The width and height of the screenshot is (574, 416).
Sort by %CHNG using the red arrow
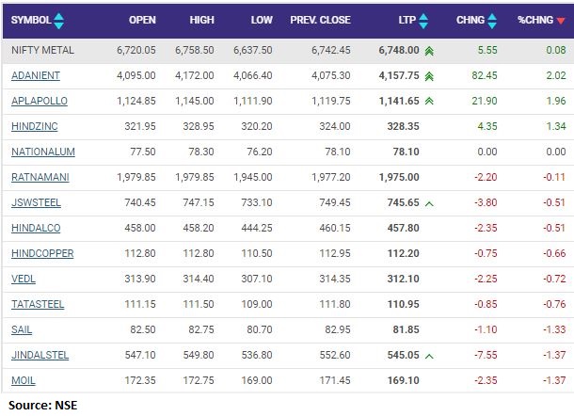[561, 21]
